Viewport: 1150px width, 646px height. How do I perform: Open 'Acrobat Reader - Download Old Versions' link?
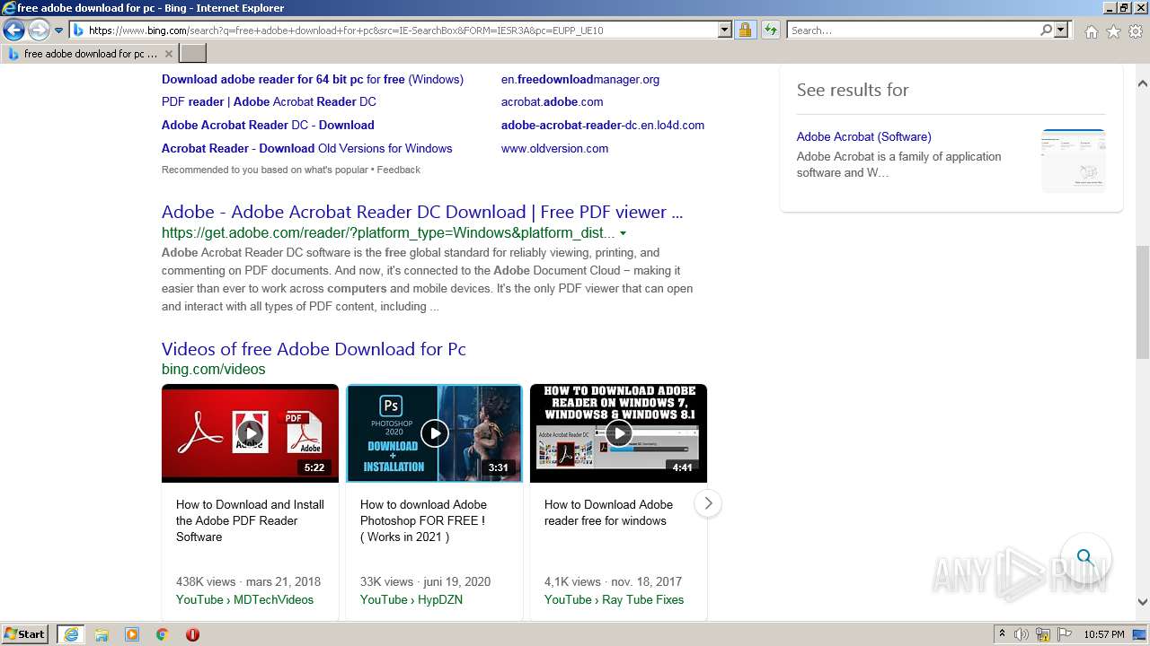click(x=307, y=148)
